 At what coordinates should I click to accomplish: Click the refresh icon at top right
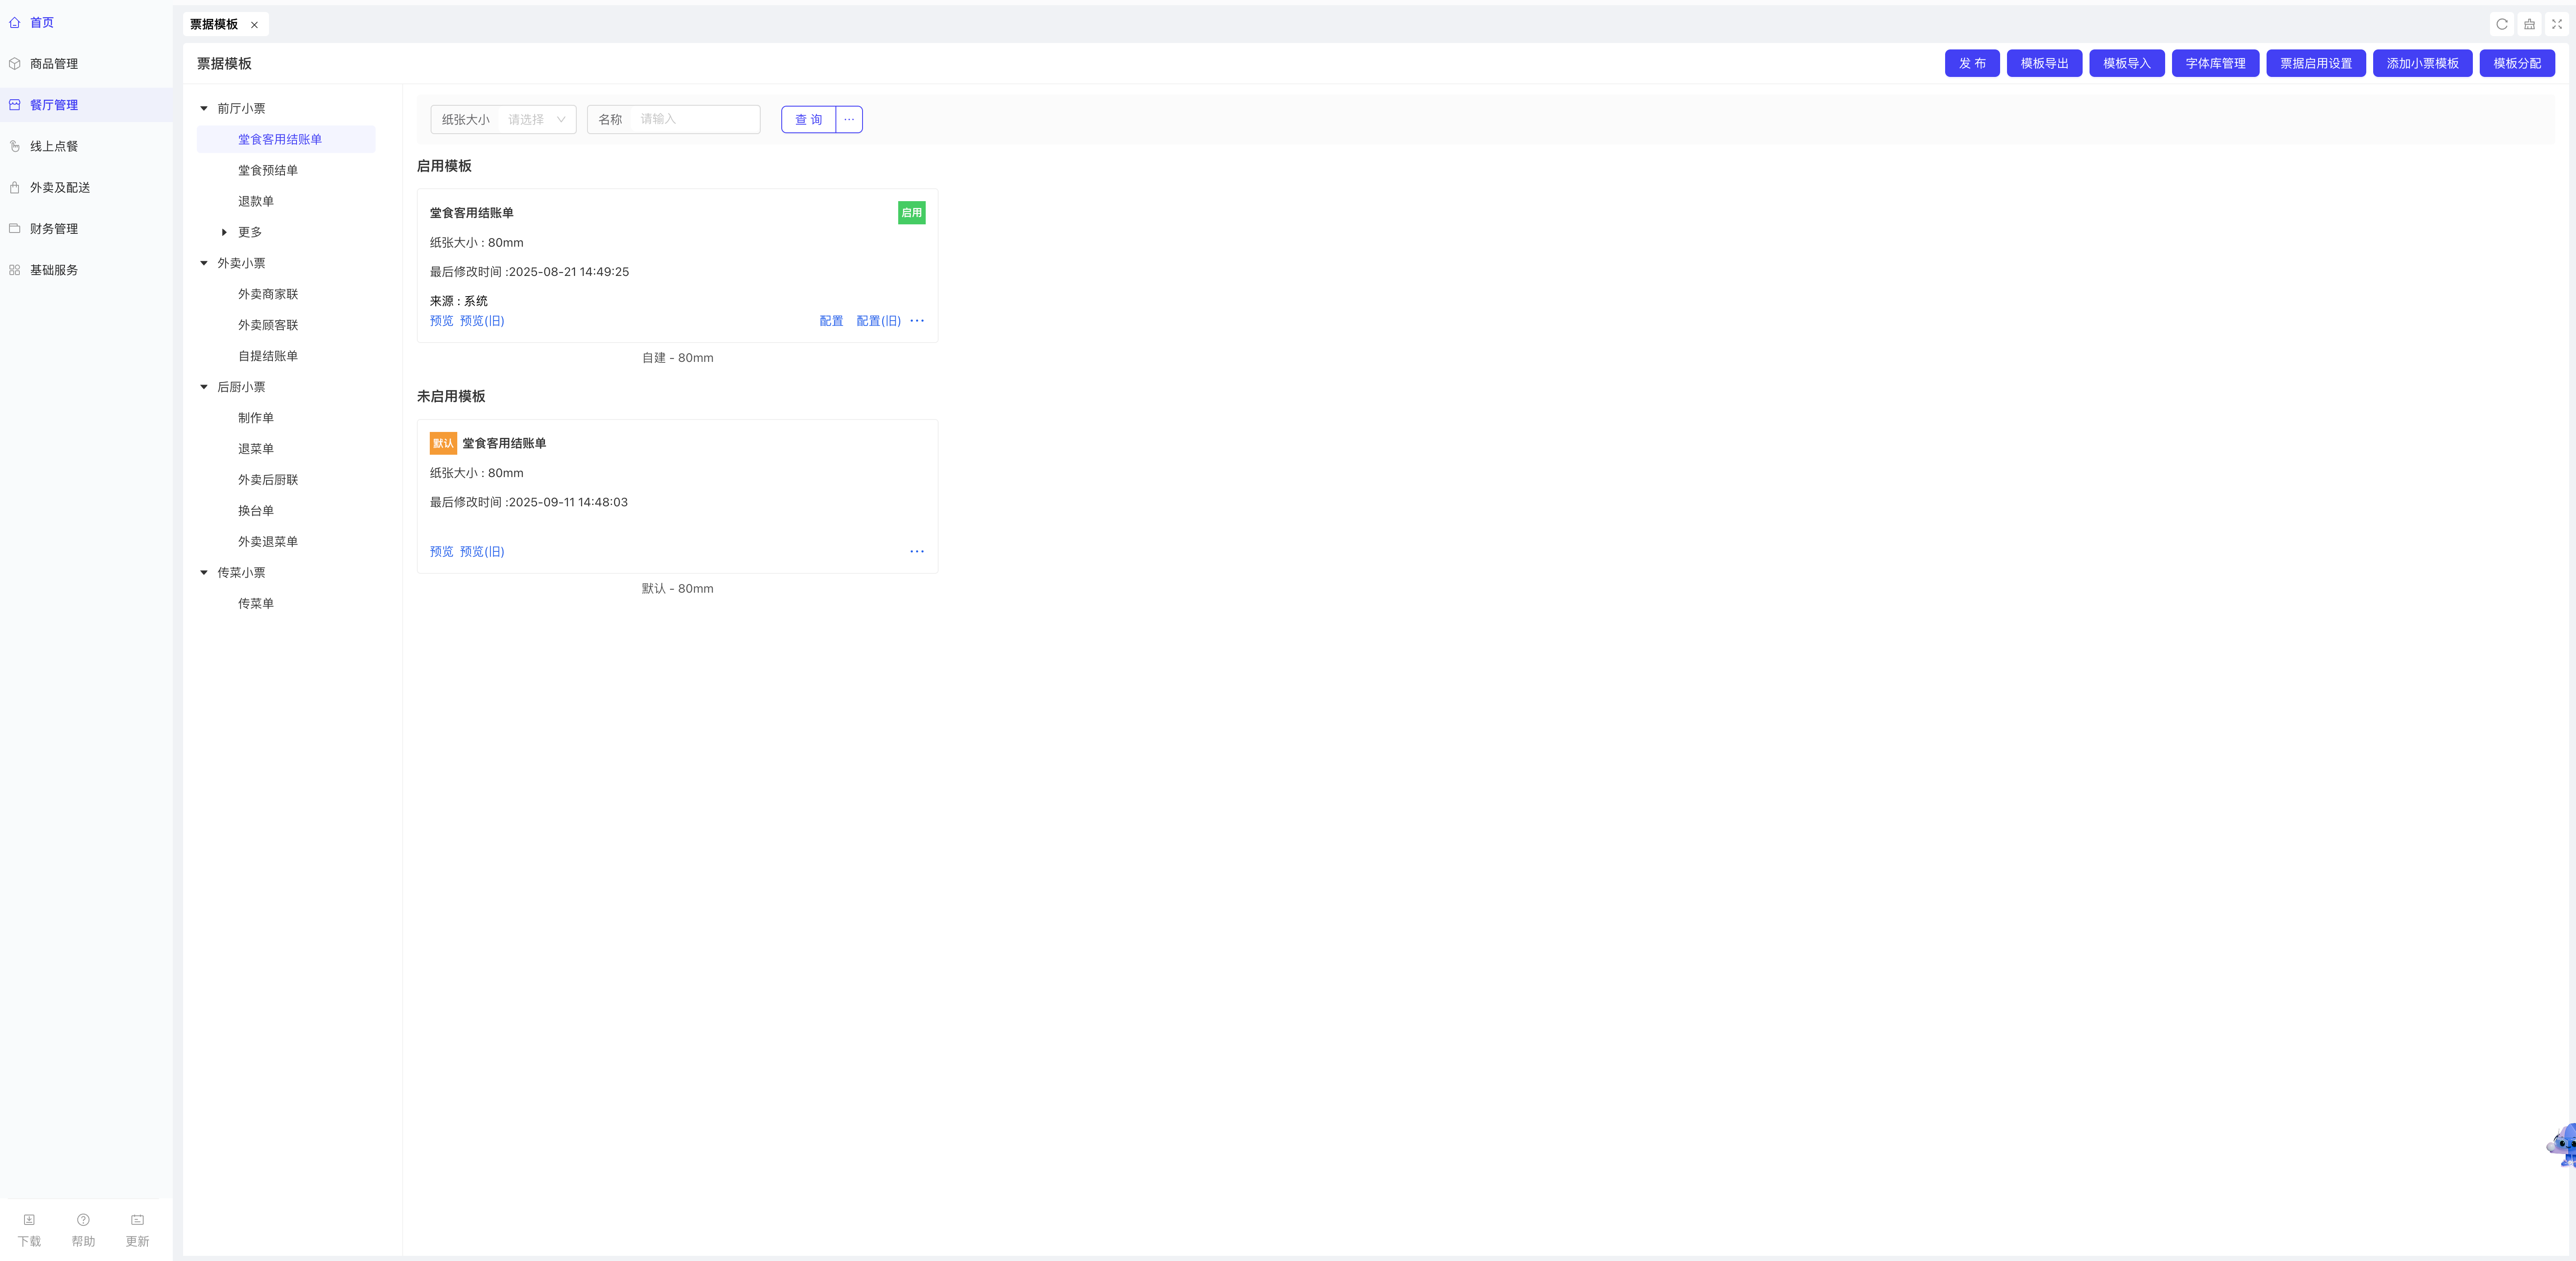point(2502,24)
